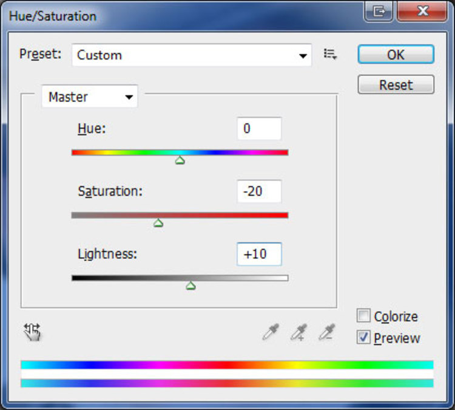Image resolution: width=455 pixels, height=410 pixels.
Task: Click the Saturation slider handle
Action: coord(158,223)
